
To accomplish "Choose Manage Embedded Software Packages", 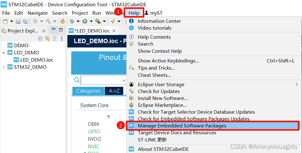I will tap(213, 126).
